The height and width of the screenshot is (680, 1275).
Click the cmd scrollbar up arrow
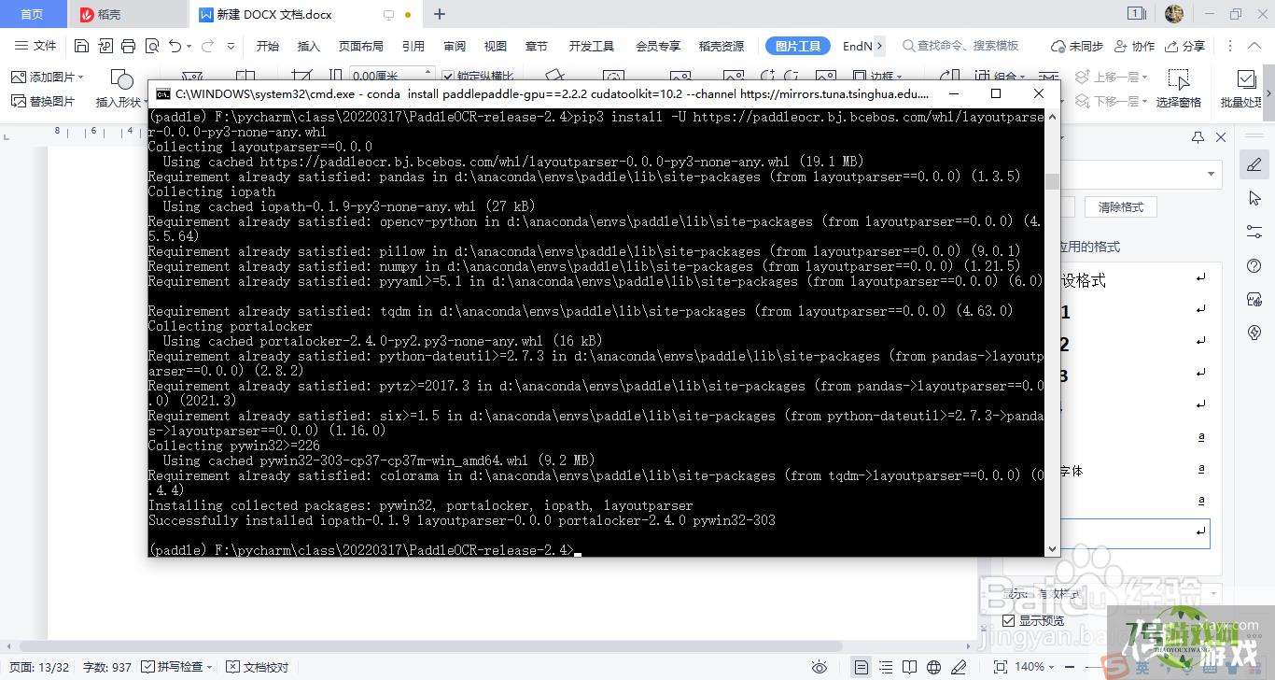click(x=1052, y=116)
